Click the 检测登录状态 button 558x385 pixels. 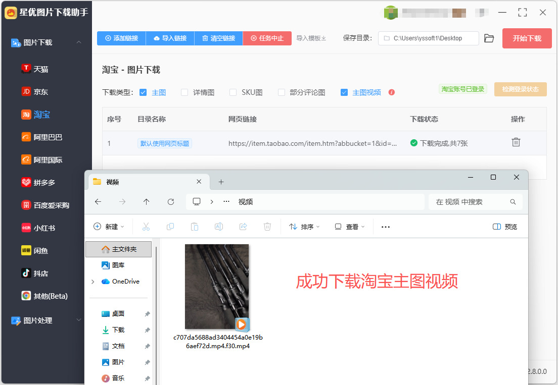tap(520, 89)
